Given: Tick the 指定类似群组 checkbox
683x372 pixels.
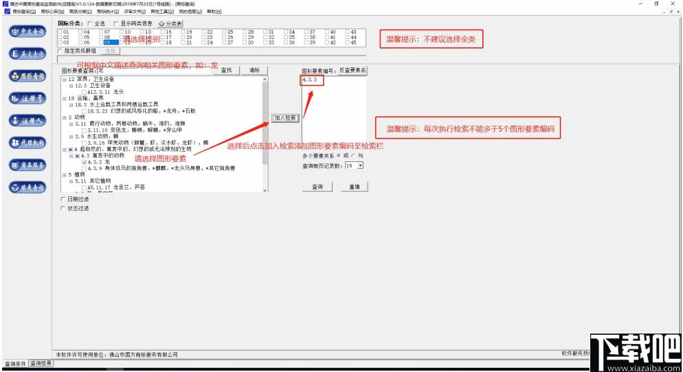Looking at the screenshot, I should click(60, 51).
